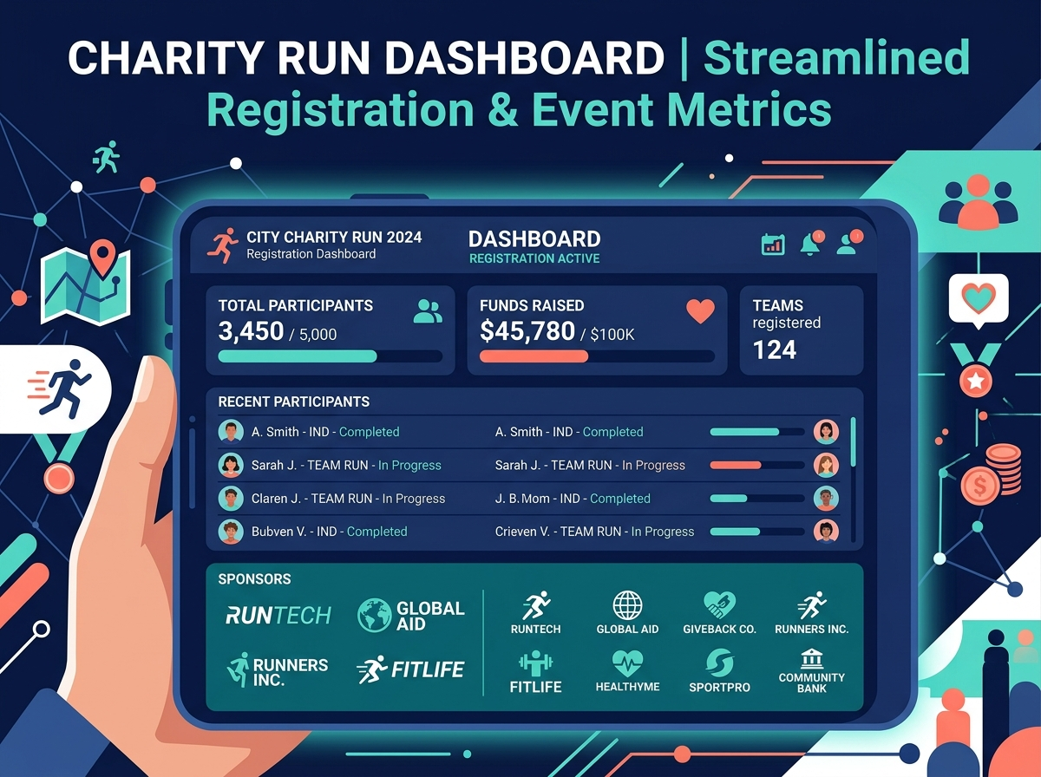Image resolution: width=1041 pixels, height=777 pixels.
Task: Click the GIVEBACK CO. handshake heart icon
Action: coord(719,605)
